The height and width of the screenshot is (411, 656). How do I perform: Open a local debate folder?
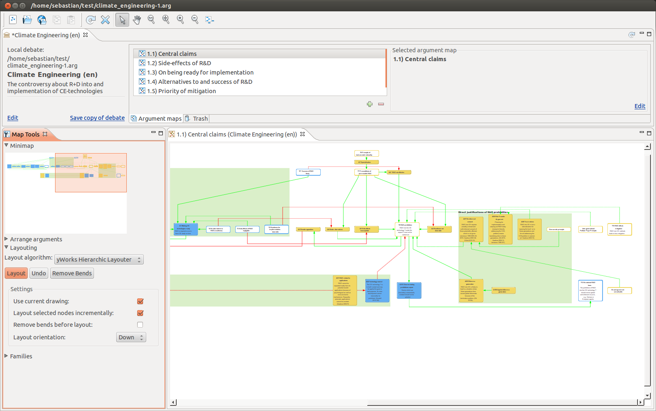tap(27, 19)
